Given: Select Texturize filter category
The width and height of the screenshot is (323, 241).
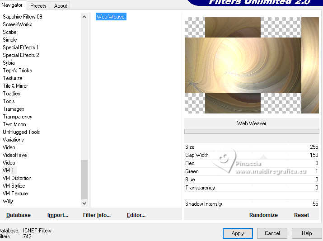Looking at the screenshot, I should tap(13, 78).
